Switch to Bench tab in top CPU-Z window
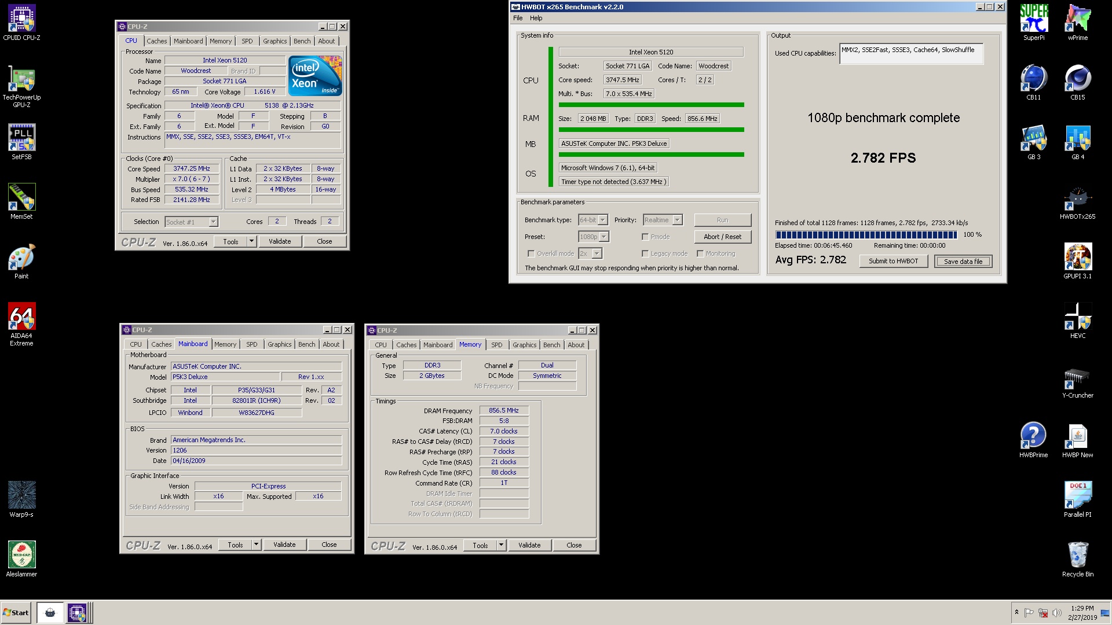This screenshot has width=1112, height=625. 302,41
